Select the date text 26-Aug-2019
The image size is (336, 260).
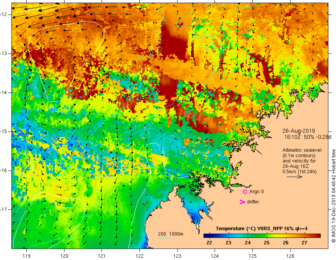tap(299, 131)
